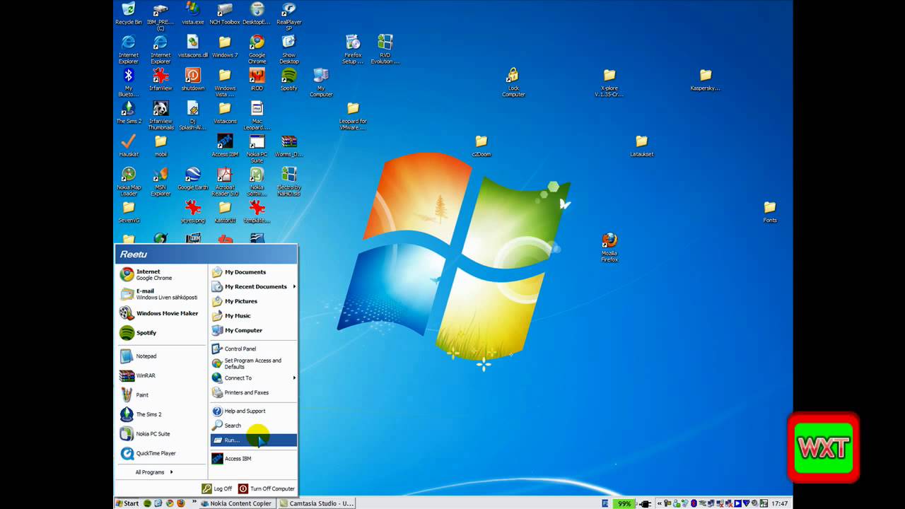Expand All Programs in Start menu
This screenshot has height=509, width=905.
pos(154,472)
